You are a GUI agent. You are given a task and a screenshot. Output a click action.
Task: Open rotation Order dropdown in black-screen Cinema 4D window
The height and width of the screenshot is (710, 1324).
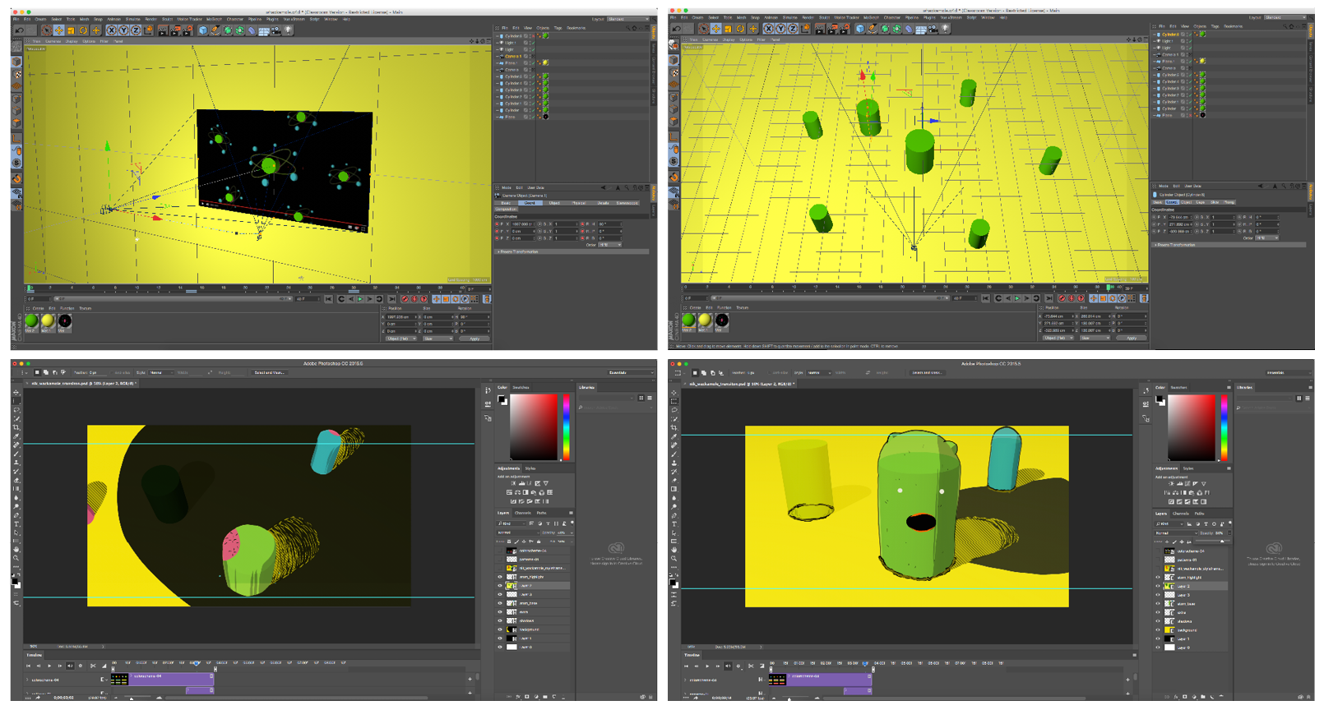(x=610, y=245)
